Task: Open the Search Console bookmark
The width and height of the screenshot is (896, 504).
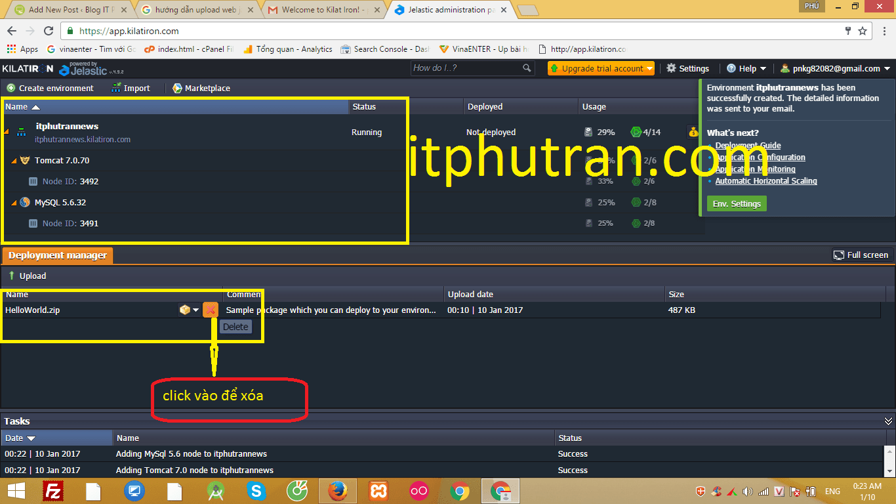Action: 384,49
